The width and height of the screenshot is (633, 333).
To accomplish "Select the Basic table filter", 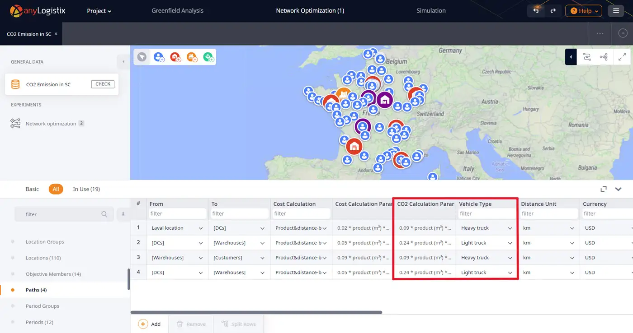I will 32,189.
